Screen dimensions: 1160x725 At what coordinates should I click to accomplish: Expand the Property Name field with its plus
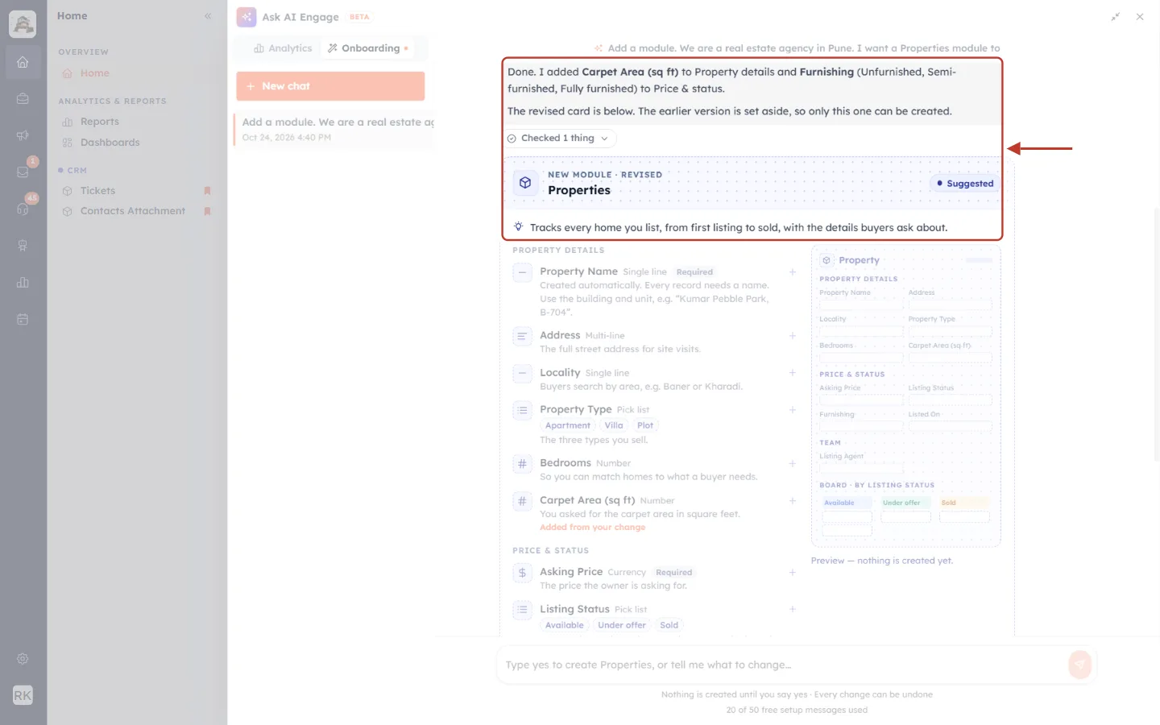click(x=793, y=272)
